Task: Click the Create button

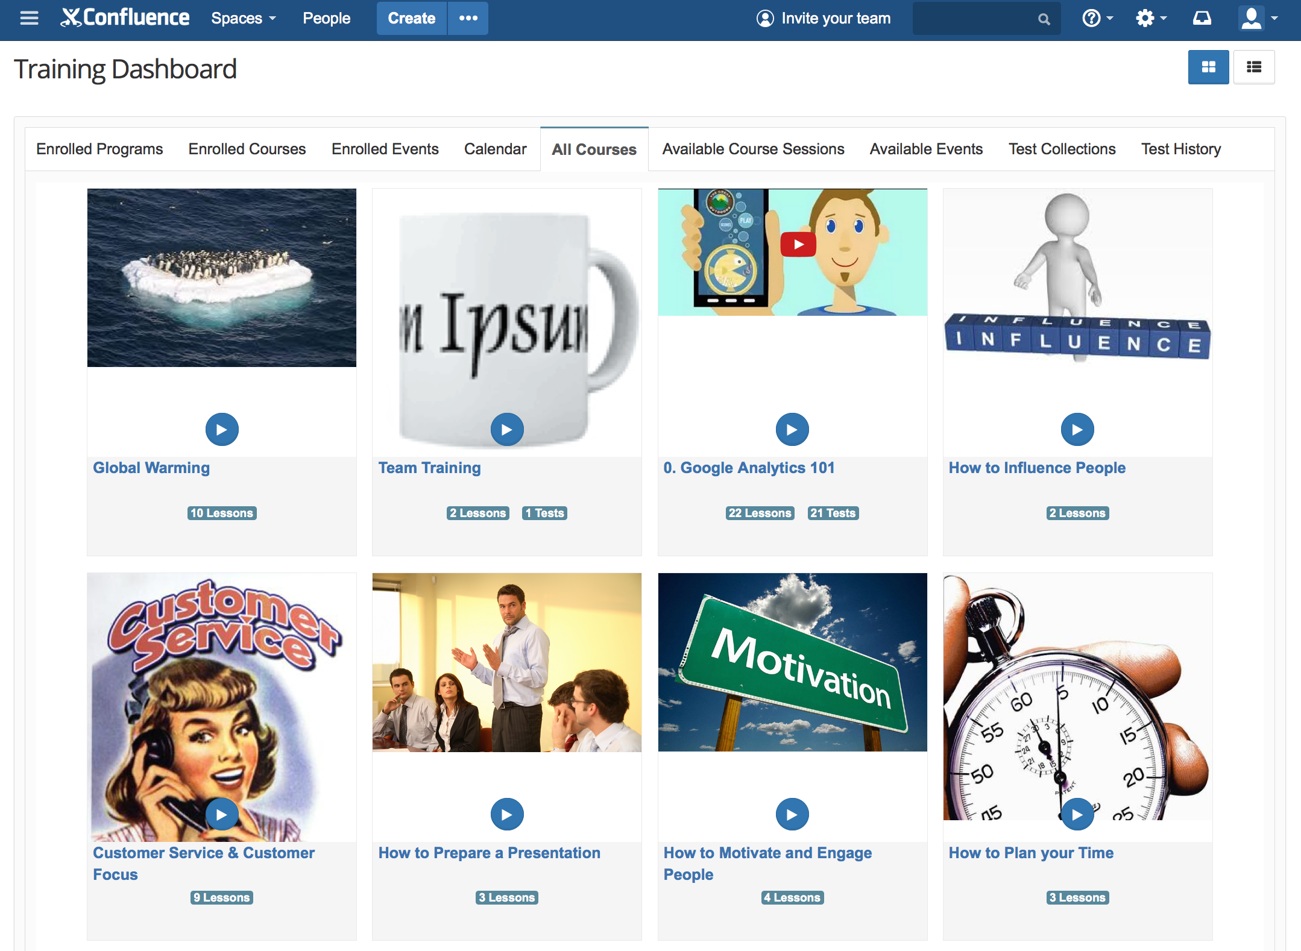Action: pos(411,18)
